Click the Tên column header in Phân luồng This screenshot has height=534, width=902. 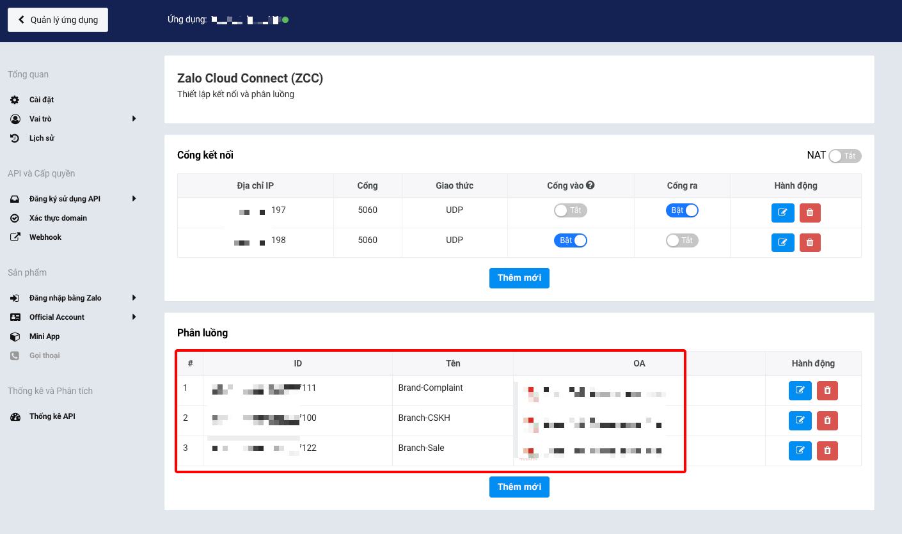point(453,363)
